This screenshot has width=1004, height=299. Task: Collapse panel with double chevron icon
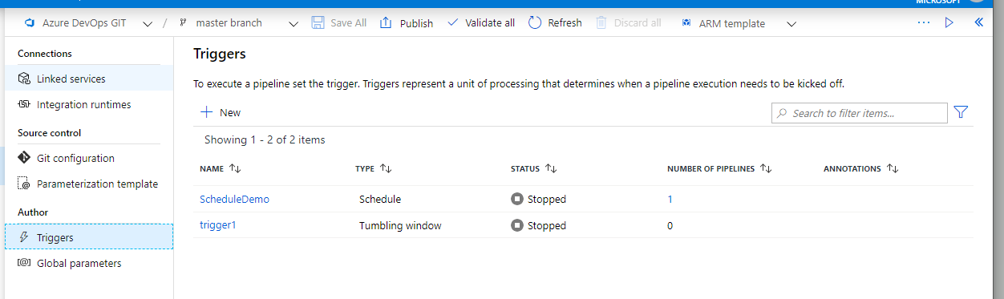coord(978,22)
